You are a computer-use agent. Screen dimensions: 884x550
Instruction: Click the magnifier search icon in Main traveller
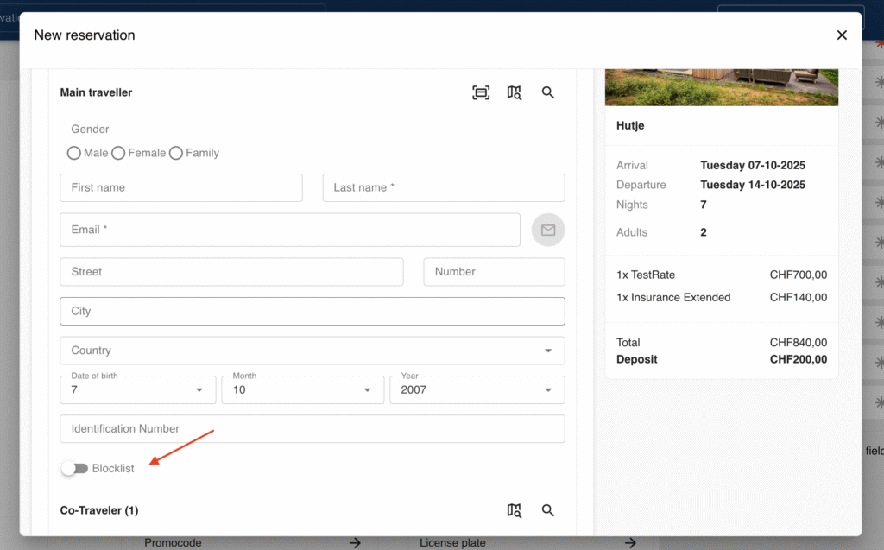coord(548,92)
